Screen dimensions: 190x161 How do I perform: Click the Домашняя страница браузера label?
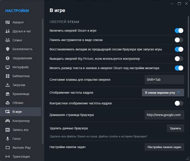[x=71, y=115]
